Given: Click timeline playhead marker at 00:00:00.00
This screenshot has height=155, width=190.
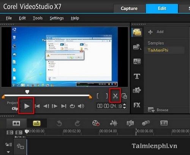Looking at the screenshot, I should pyautogui.click(x=27, y=131).
